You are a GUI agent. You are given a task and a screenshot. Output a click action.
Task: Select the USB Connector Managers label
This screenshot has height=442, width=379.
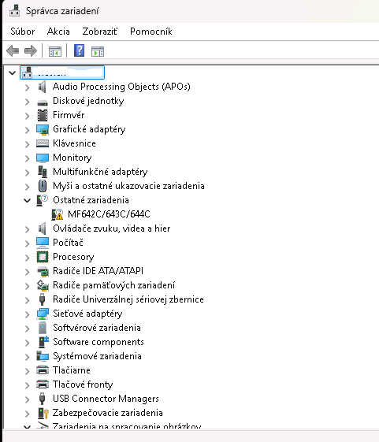[x=106, y=399]
